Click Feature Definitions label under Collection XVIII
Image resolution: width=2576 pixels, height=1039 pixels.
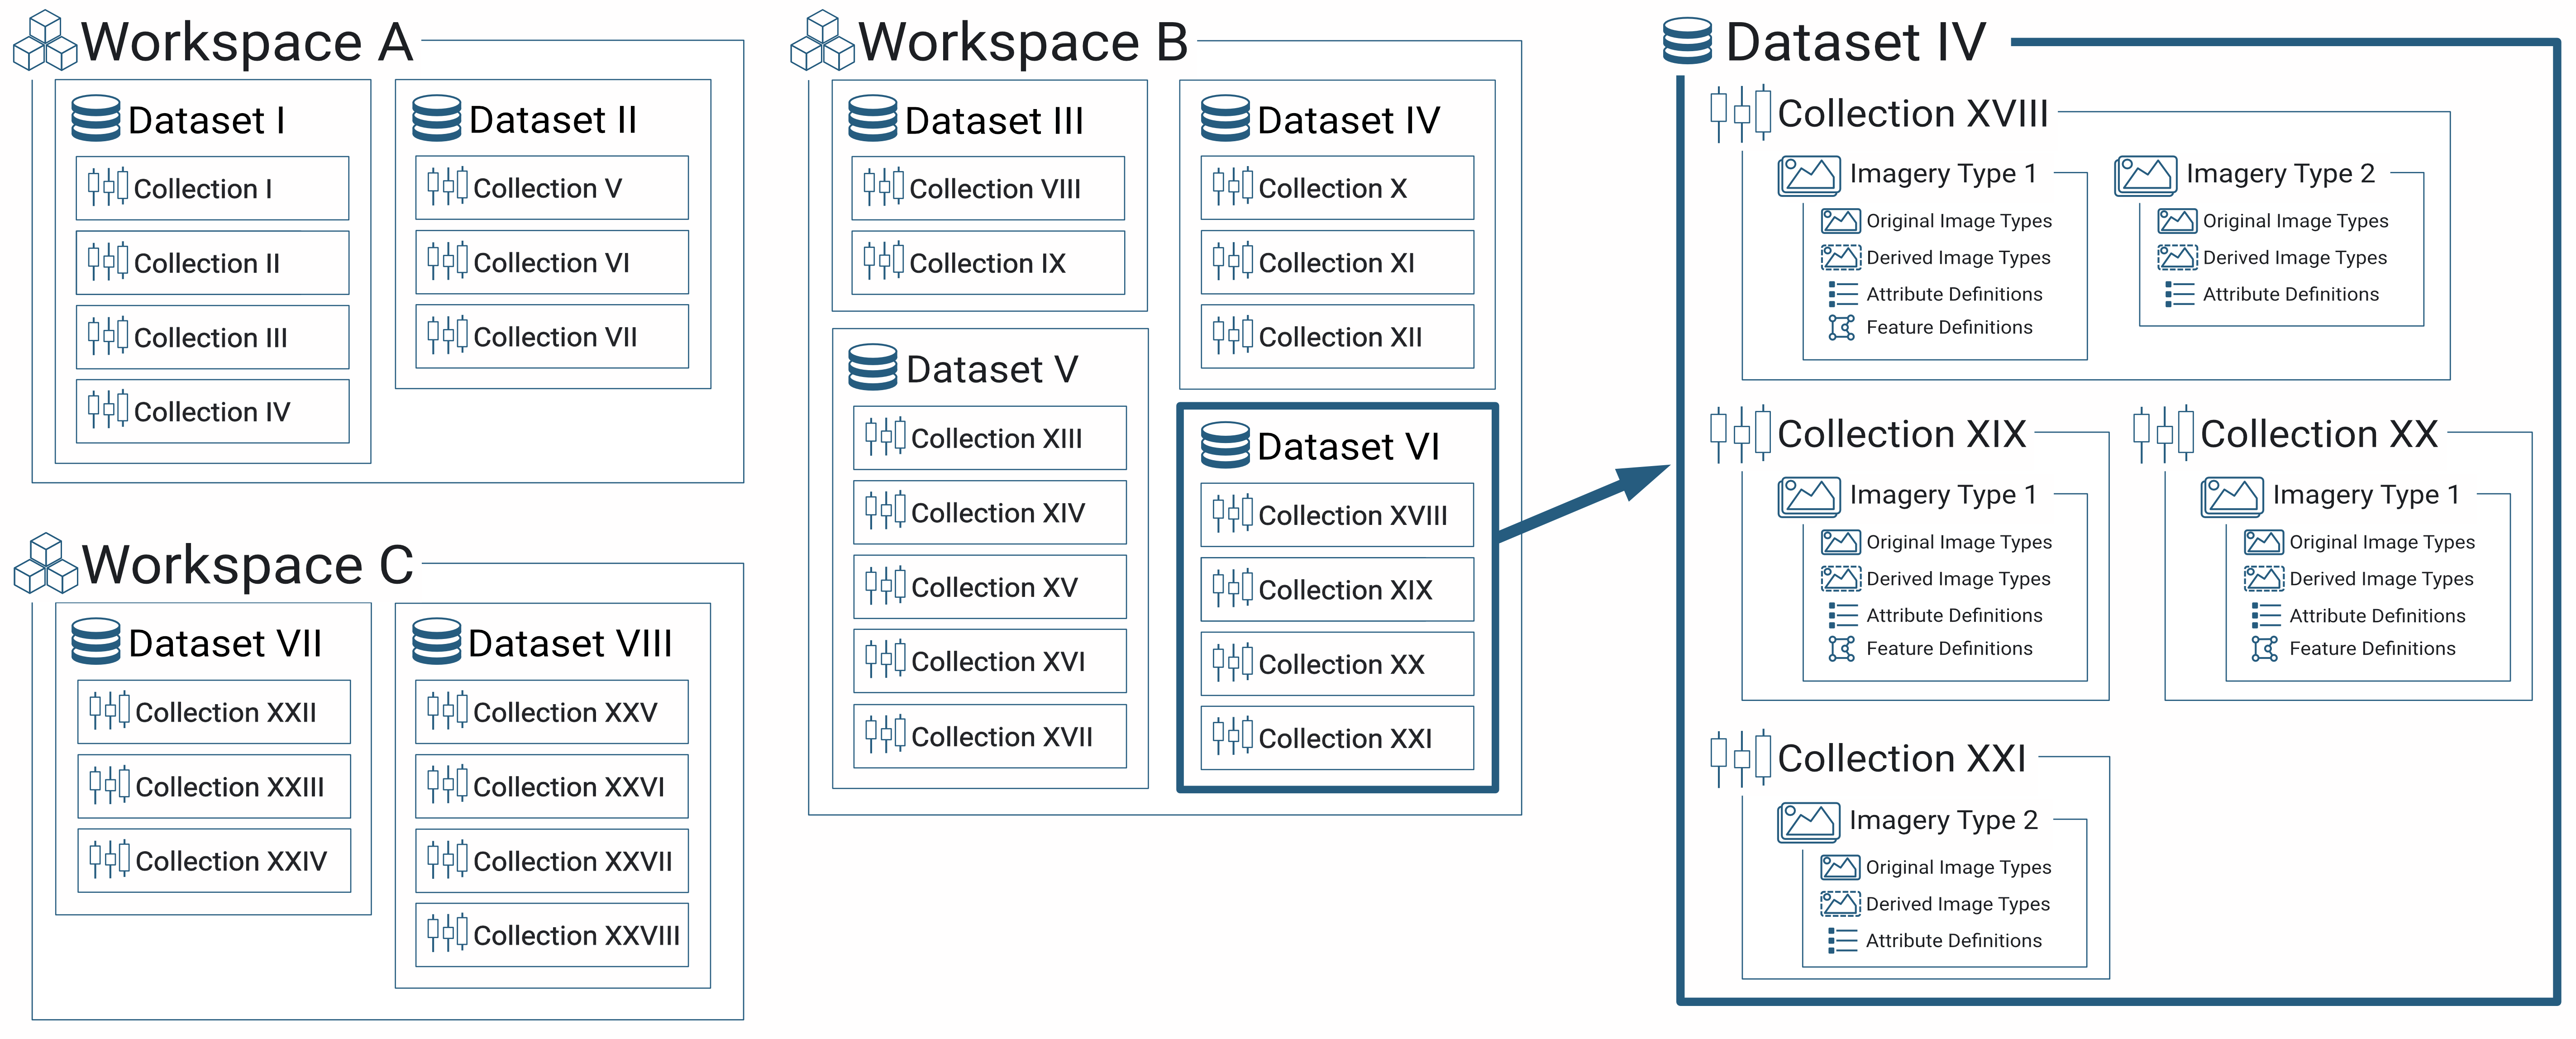1949,327
